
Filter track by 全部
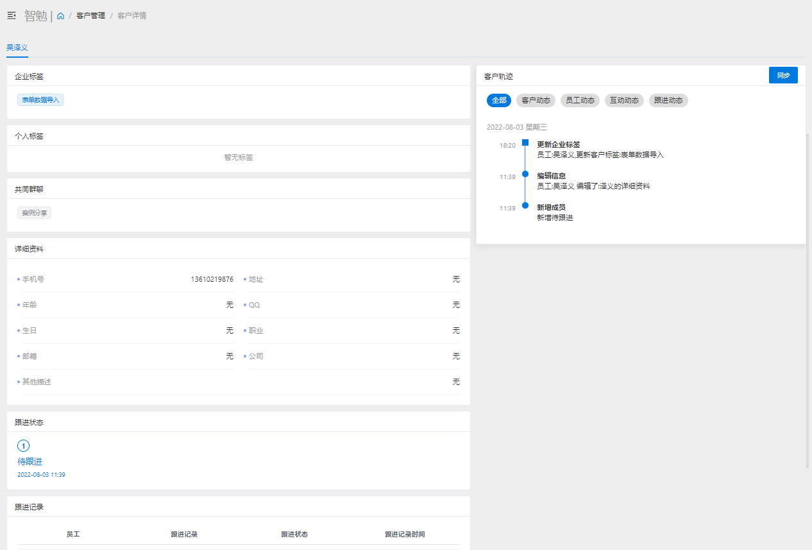coord(499,100)
